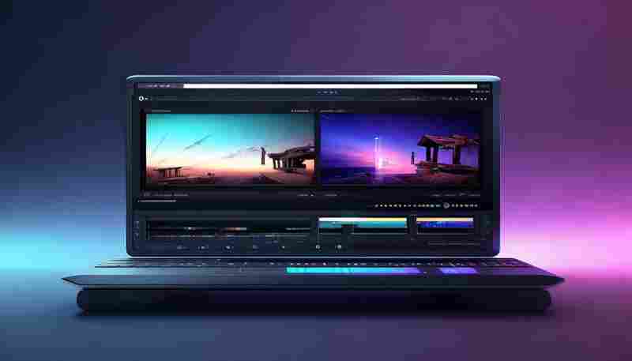This screenshot has width=632, height=361.
Task: Click the rightmost round icon in the bottom toolbar
Action: 340,247
